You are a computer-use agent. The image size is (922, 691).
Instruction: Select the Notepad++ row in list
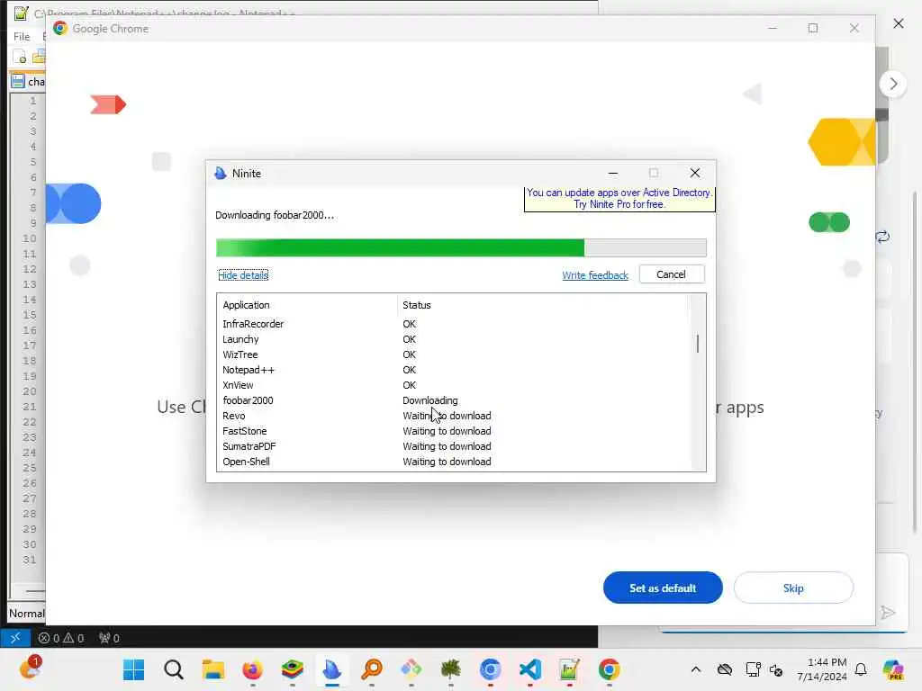coord(453,370)
